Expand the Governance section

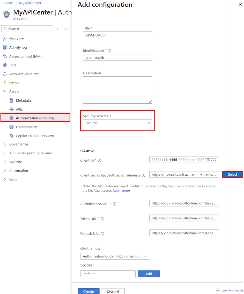coord(5,144)
